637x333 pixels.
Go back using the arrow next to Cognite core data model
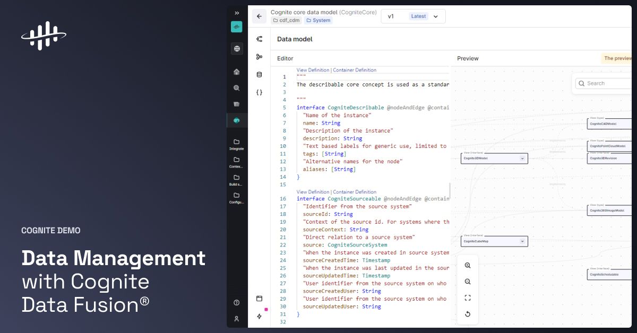tap(259, 16)
